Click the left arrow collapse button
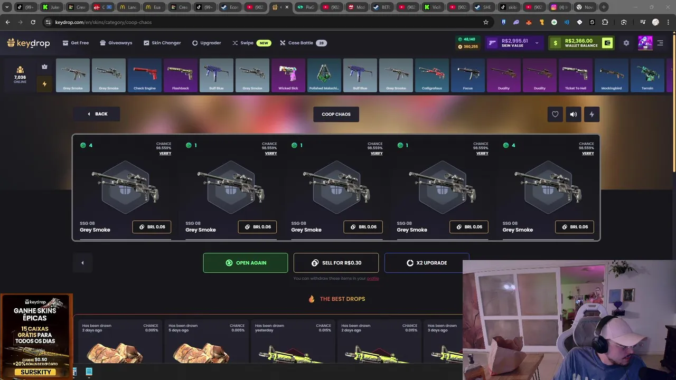The height and width of the screenshot is (380, 676). pyautogui.click(x=82, y=263)
